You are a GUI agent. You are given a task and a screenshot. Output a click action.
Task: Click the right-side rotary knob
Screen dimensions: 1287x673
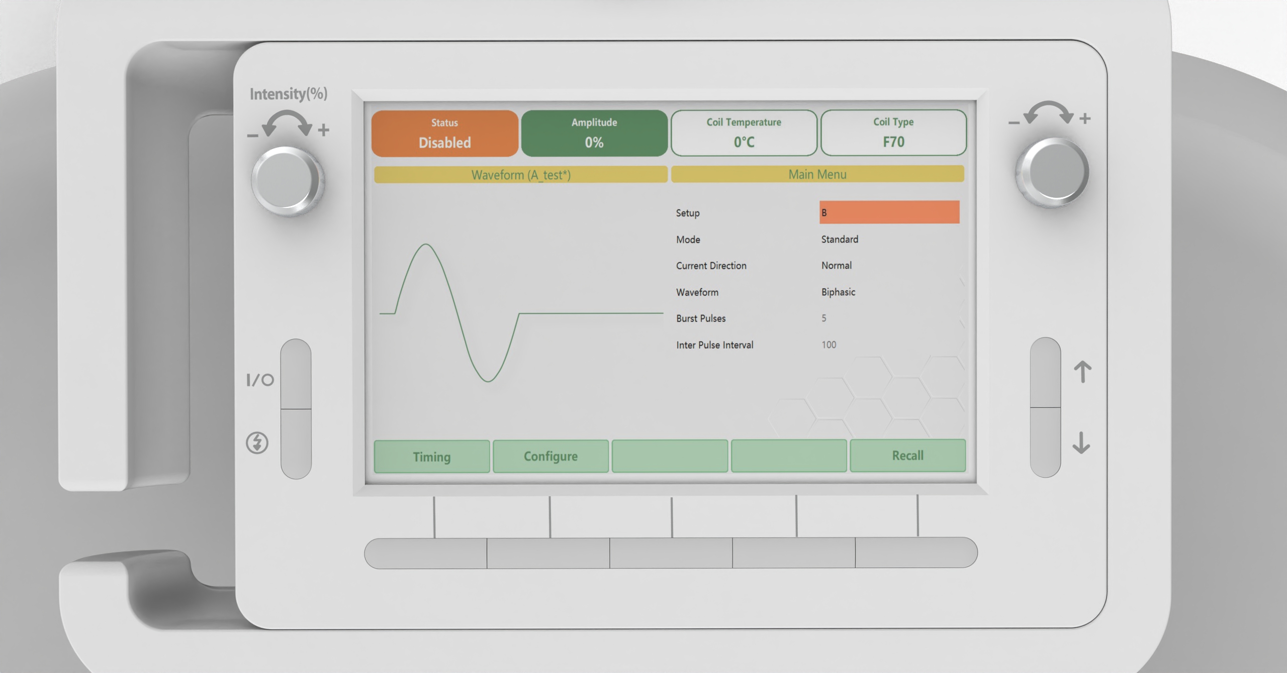click(x=1053, y=172)
